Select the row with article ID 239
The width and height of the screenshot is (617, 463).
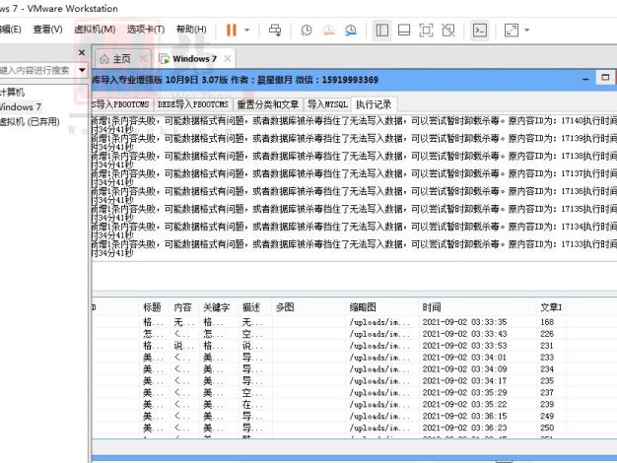click(x=354, y=405)
